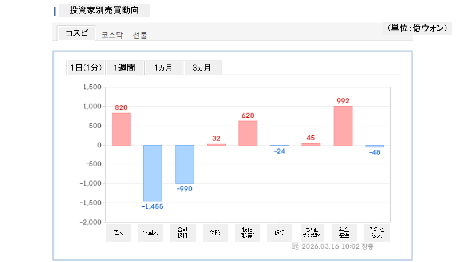Select the コスピ market tab
This screenshot has height=262, width=466.
click(77, 33)
